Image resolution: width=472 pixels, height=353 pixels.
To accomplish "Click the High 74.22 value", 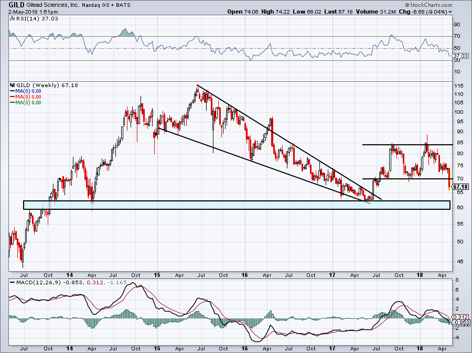I will [275, 12].
